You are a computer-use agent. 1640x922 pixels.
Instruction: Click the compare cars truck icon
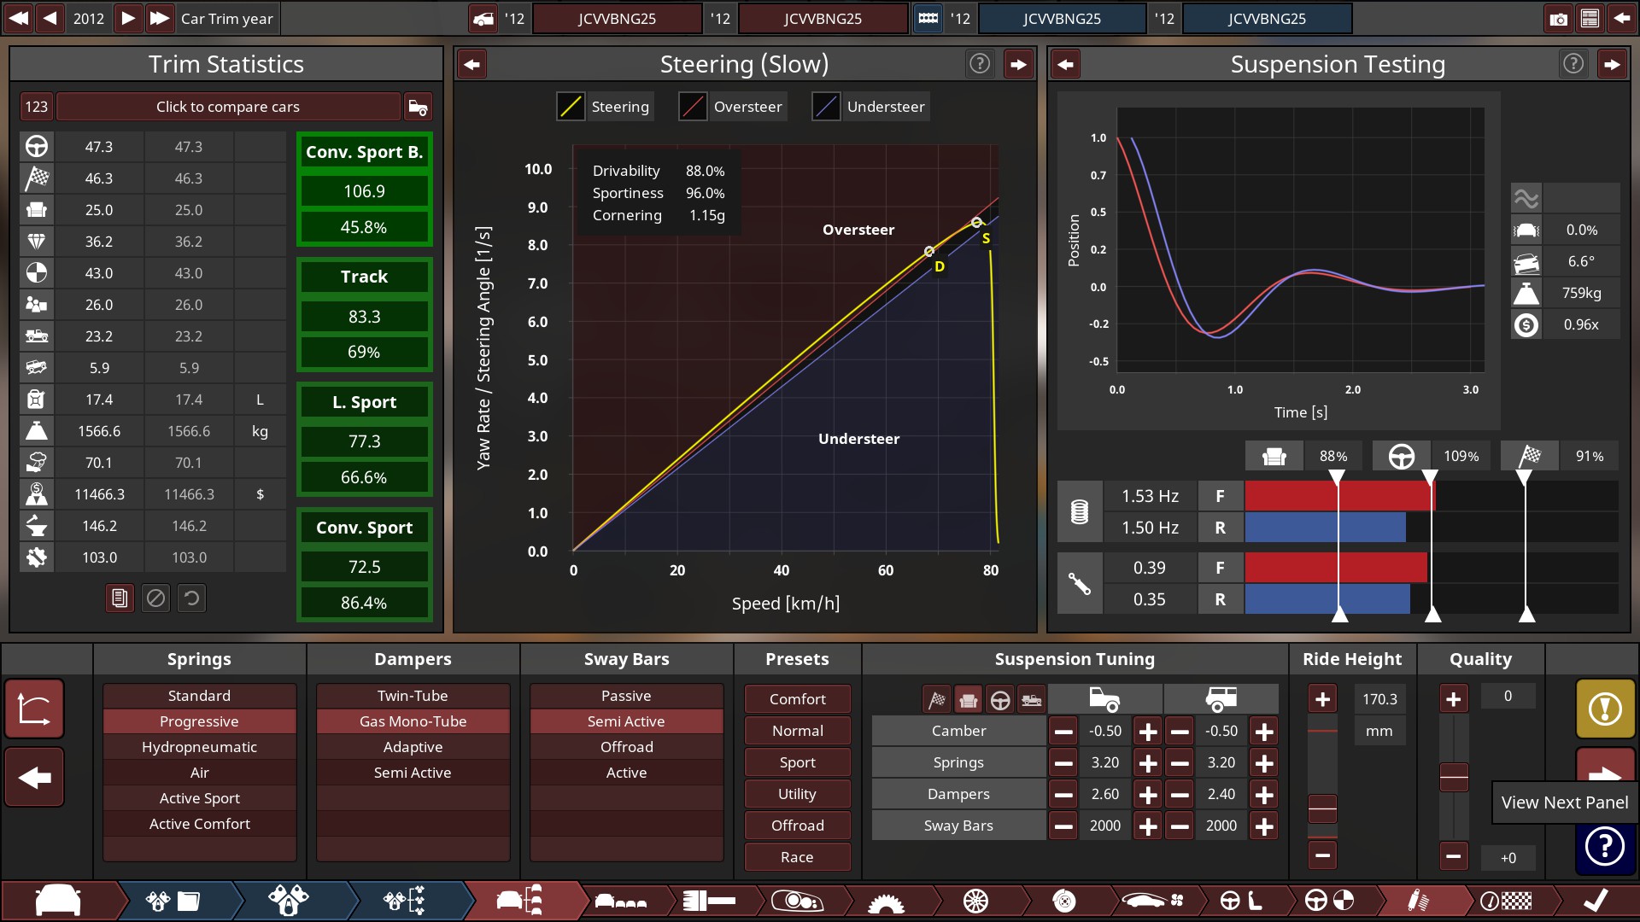coord(418,107)
